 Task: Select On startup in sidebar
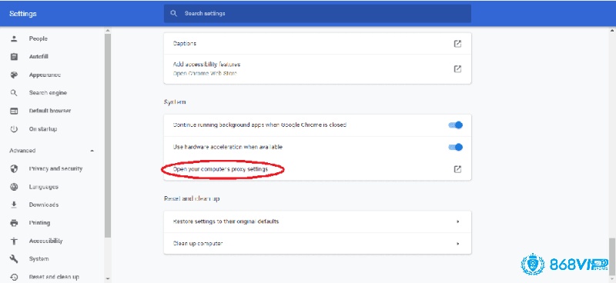click(43, 129)
